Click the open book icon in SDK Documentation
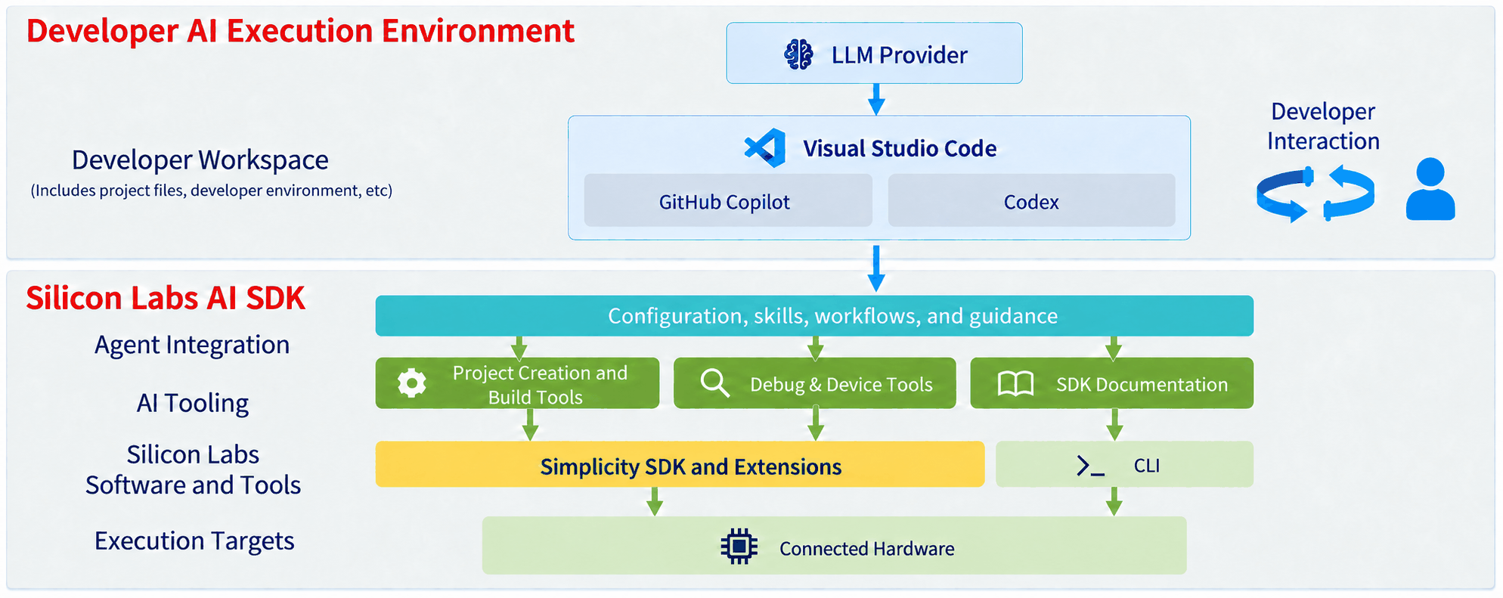 coord(1015,384)
